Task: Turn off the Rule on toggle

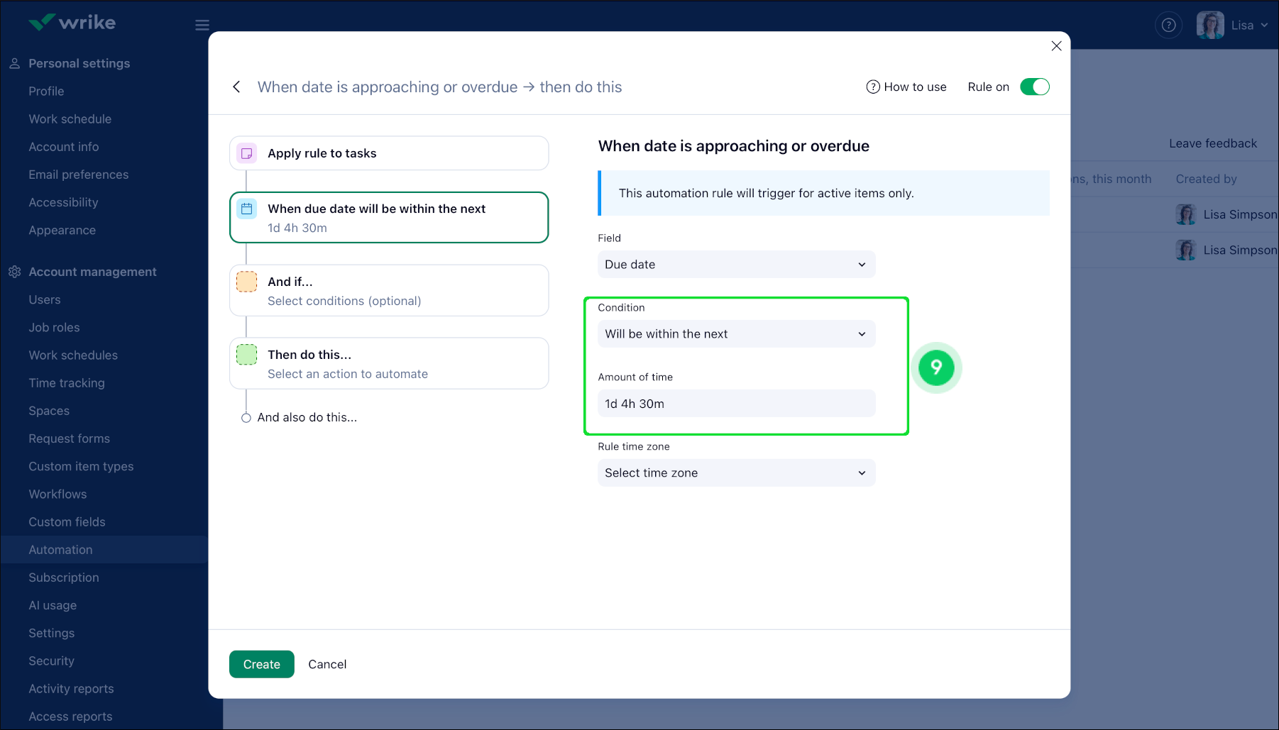Action: pyautogui.click(x=1035, y=87)
